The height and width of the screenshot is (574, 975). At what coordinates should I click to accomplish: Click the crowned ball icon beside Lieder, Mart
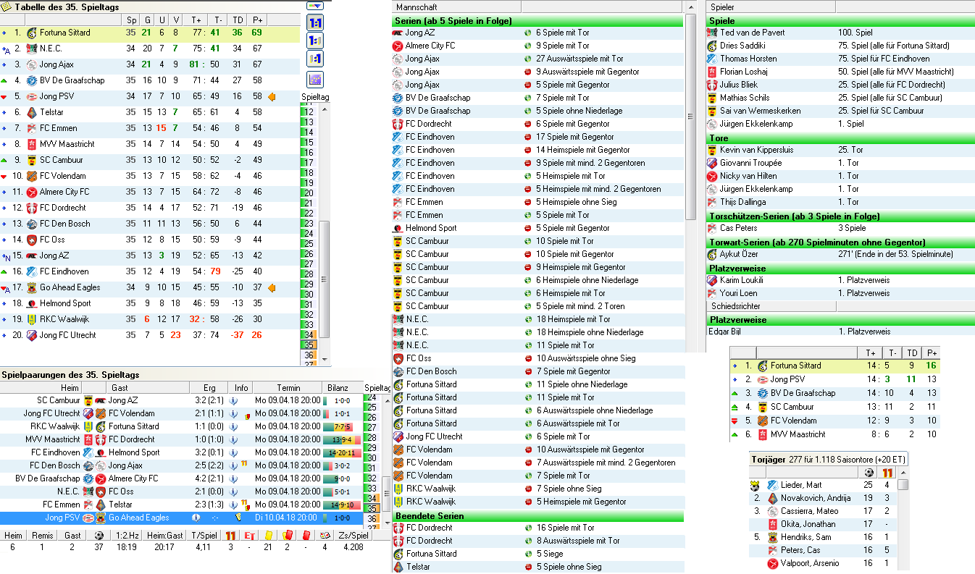pyautogui.click(x=755, y=486)
